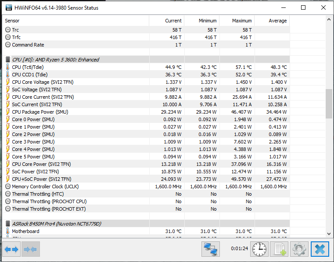
Task: Select the SoC Voltage (SVI2 TFN) label
Action: (x=36, y=90)
